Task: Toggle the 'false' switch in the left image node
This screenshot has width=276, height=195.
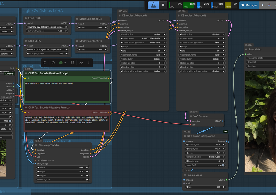Action: pyautogui.click(x=10, y=105)
